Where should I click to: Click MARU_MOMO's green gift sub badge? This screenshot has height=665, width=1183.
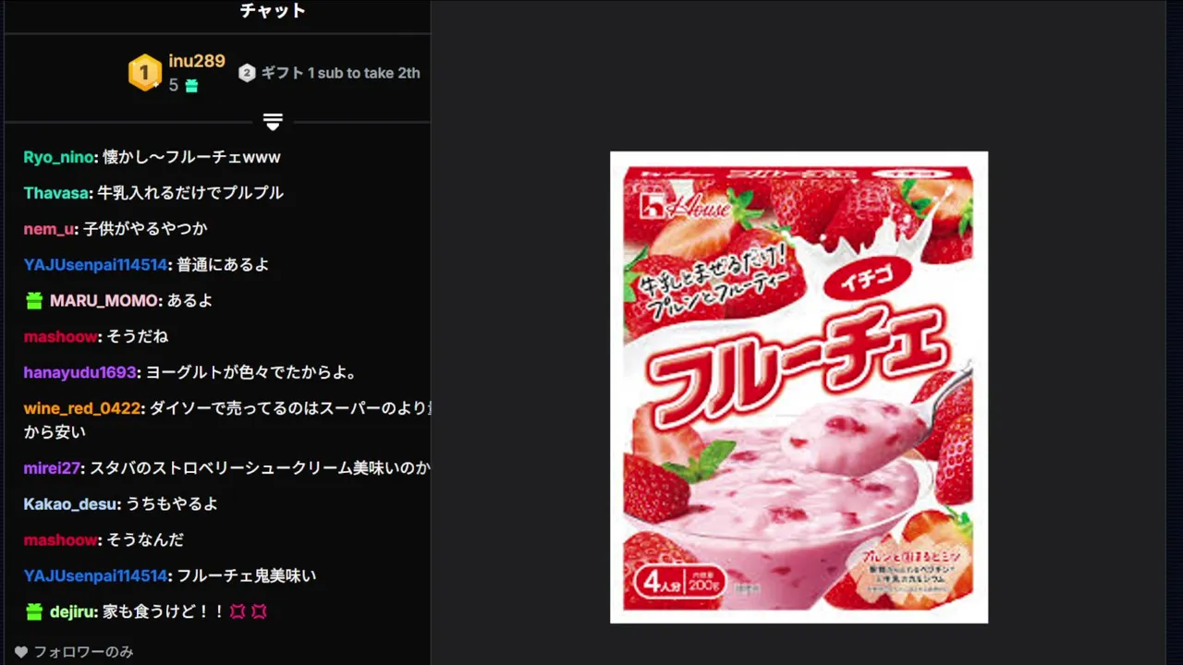[x=34, y=300]
